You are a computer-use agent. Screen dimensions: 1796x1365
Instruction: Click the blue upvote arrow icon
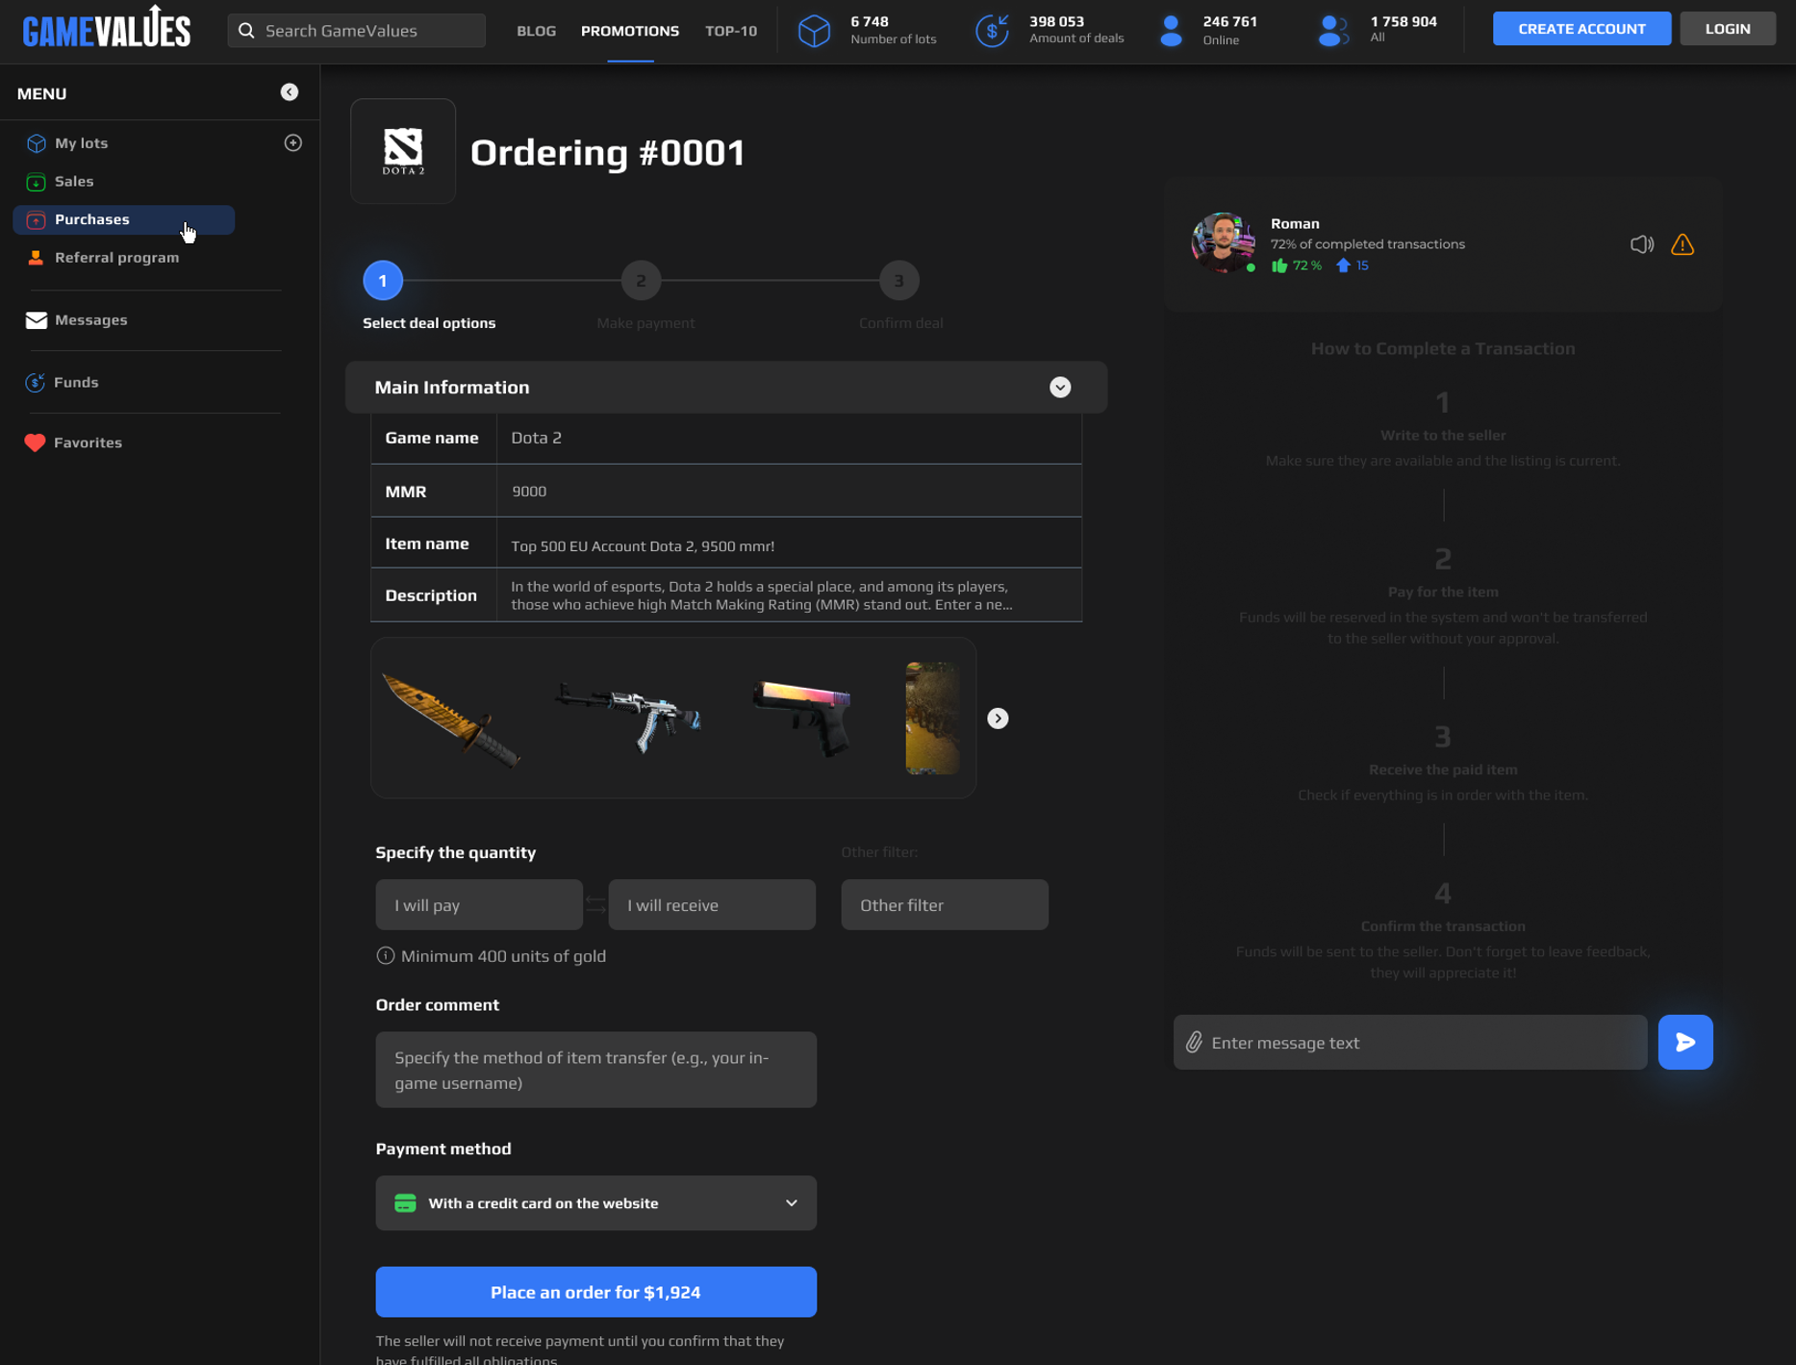point(1343,265)
